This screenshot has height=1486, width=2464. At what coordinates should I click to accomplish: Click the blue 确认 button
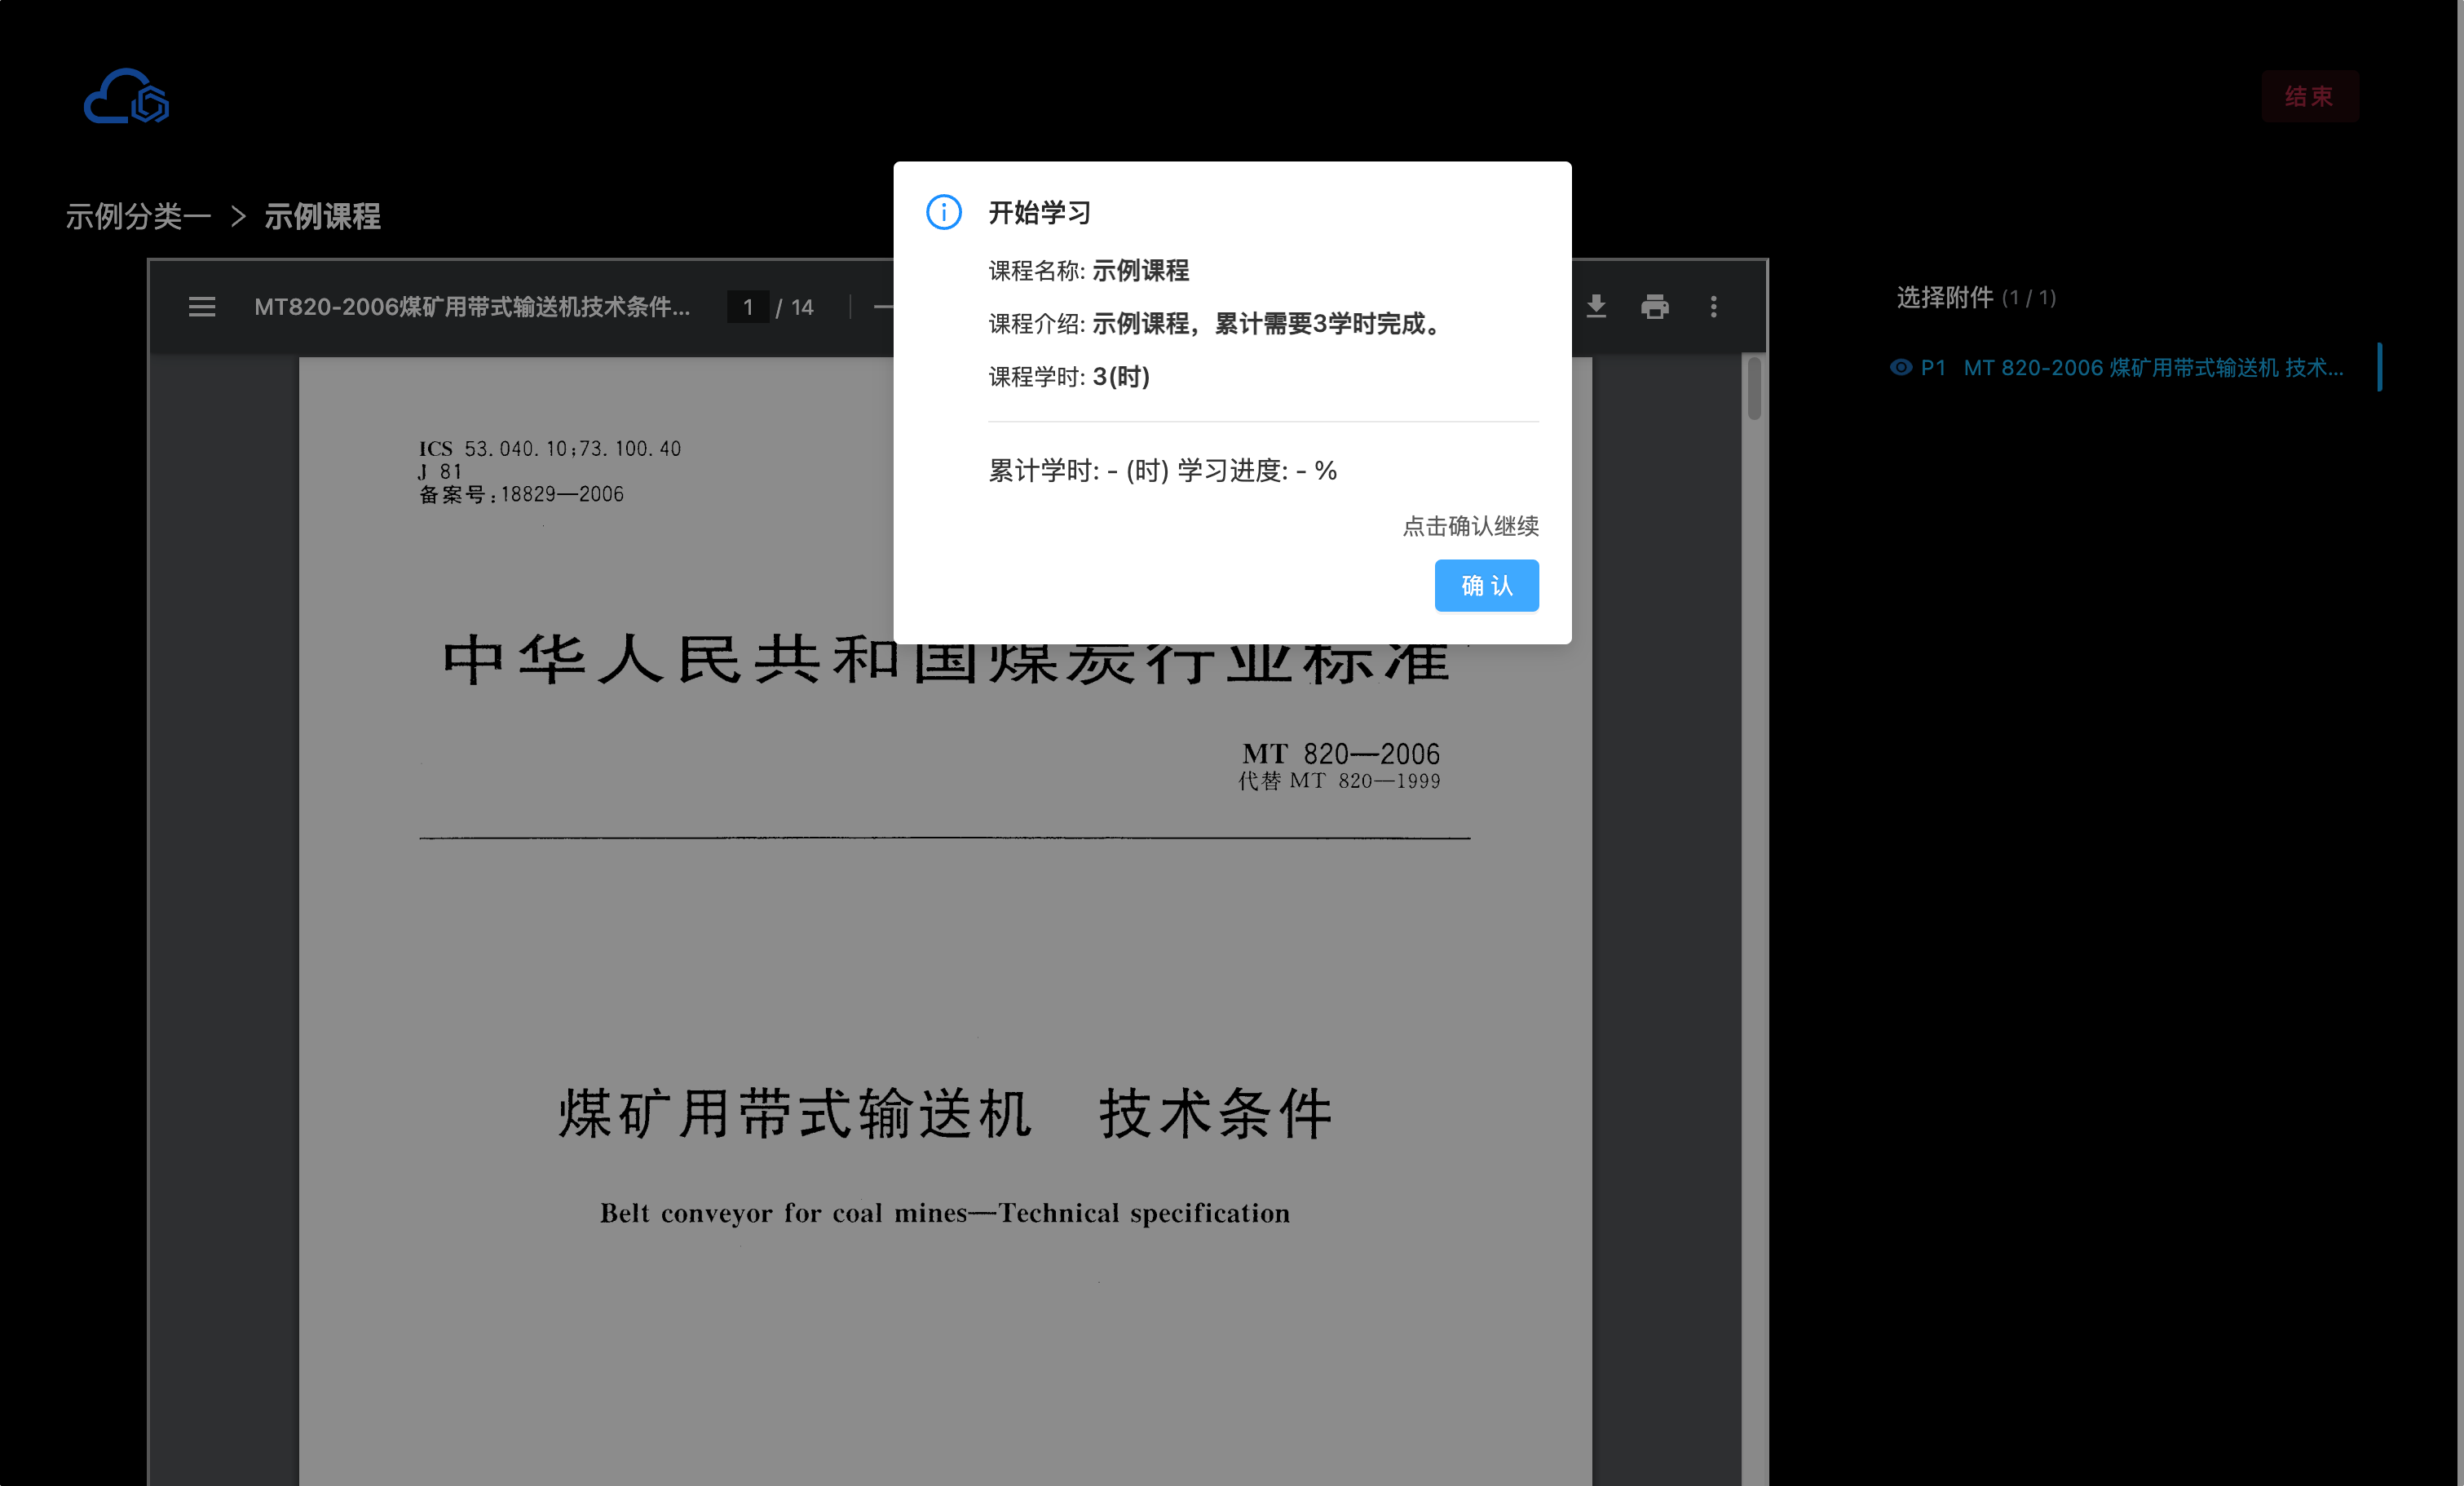pyautogui.click(x=1486, y=585)
